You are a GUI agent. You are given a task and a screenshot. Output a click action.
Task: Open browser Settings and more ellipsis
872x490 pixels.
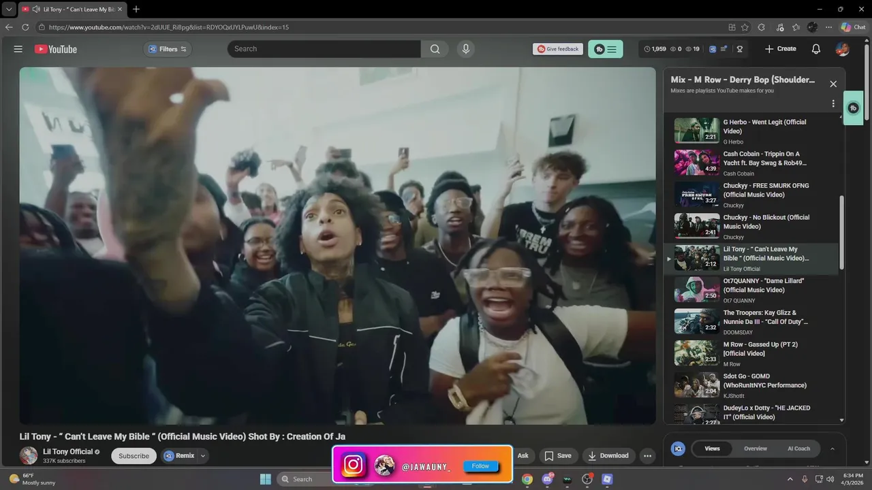click(x=828, y=27)
